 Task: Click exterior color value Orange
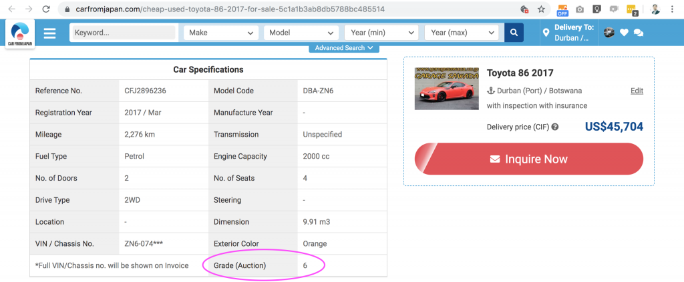pyautogui.click(x=315, y=244)
